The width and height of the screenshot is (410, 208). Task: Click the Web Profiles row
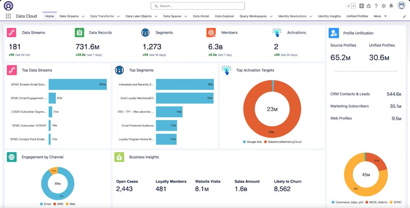366,118
